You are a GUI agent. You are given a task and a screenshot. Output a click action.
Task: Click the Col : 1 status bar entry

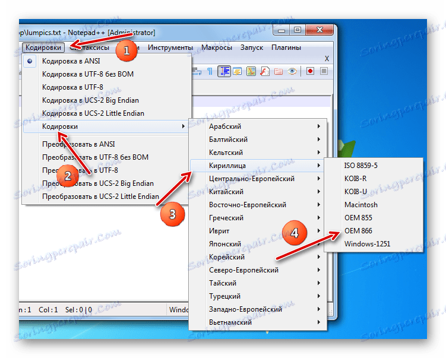tap(48, 310)
